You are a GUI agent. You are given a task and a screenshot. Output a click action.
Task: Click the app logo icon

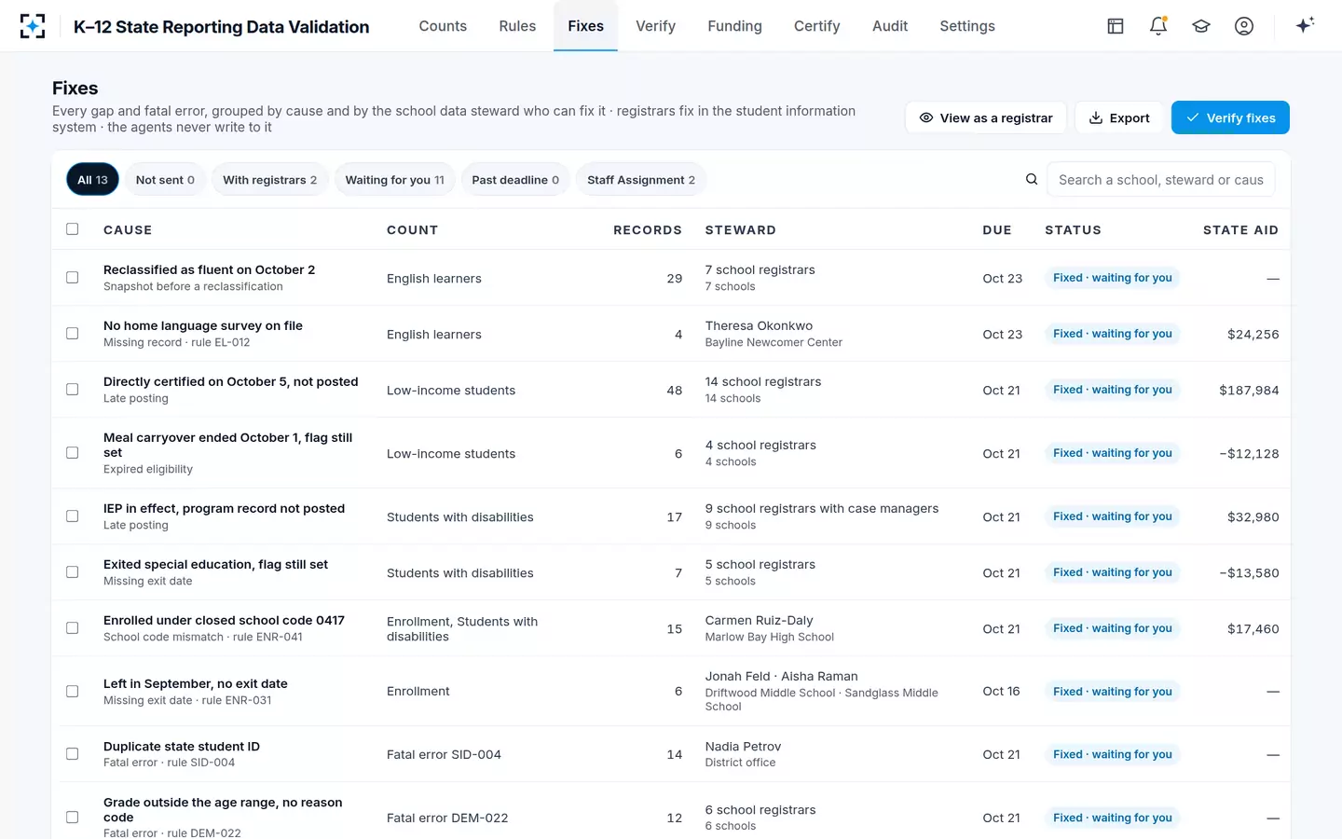[33, 26]
